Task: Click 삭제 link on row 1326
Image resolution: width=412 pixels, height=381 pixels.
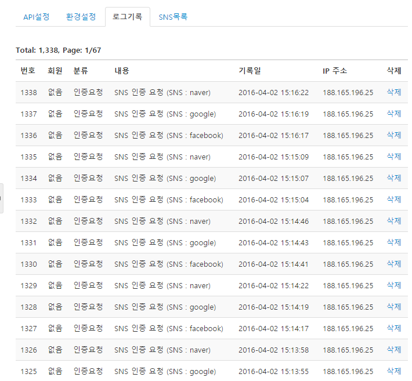Action: point(393,350)
